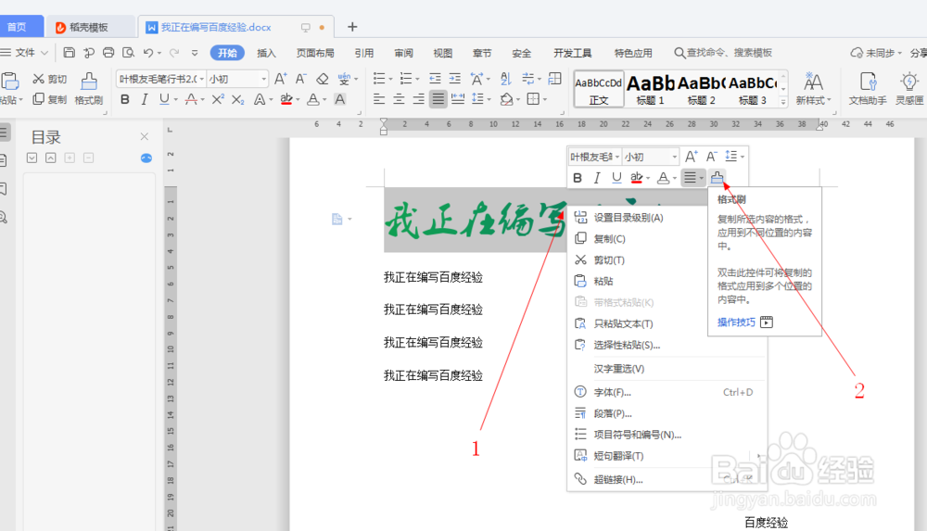The image size is (927, 531).
Task: Click the Distributed alignment icon in ribbon
Action: (458, 99)
